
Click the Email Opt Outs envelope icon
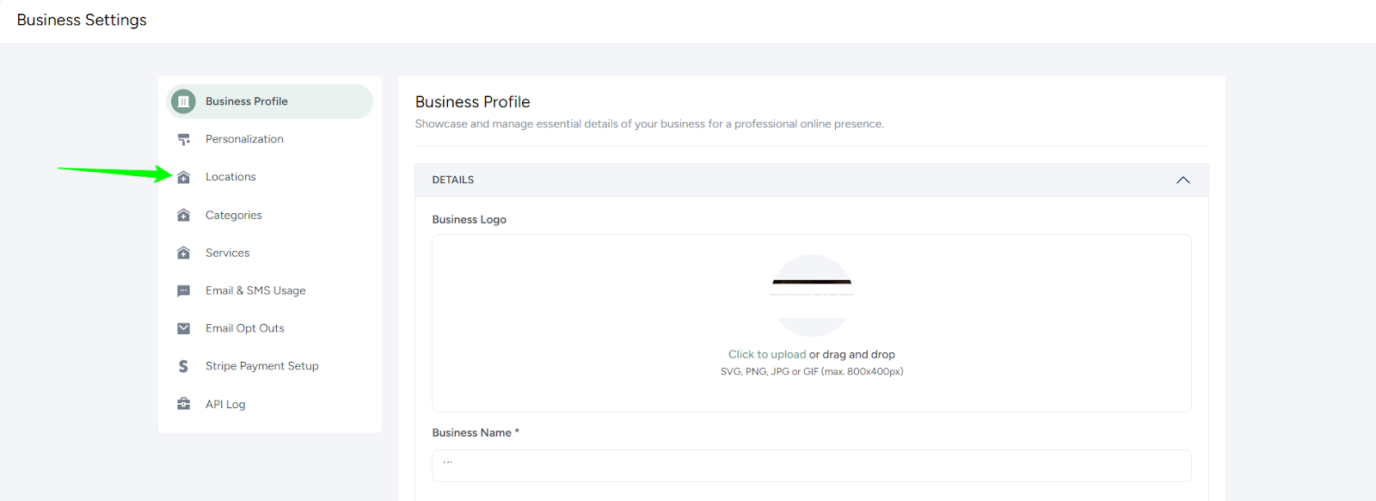[183, 327]
